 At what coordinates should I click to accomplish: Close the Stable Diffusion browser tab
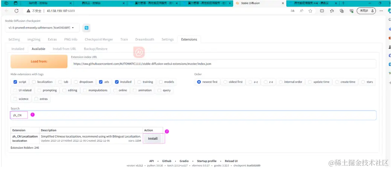click(x=283, y=3)
